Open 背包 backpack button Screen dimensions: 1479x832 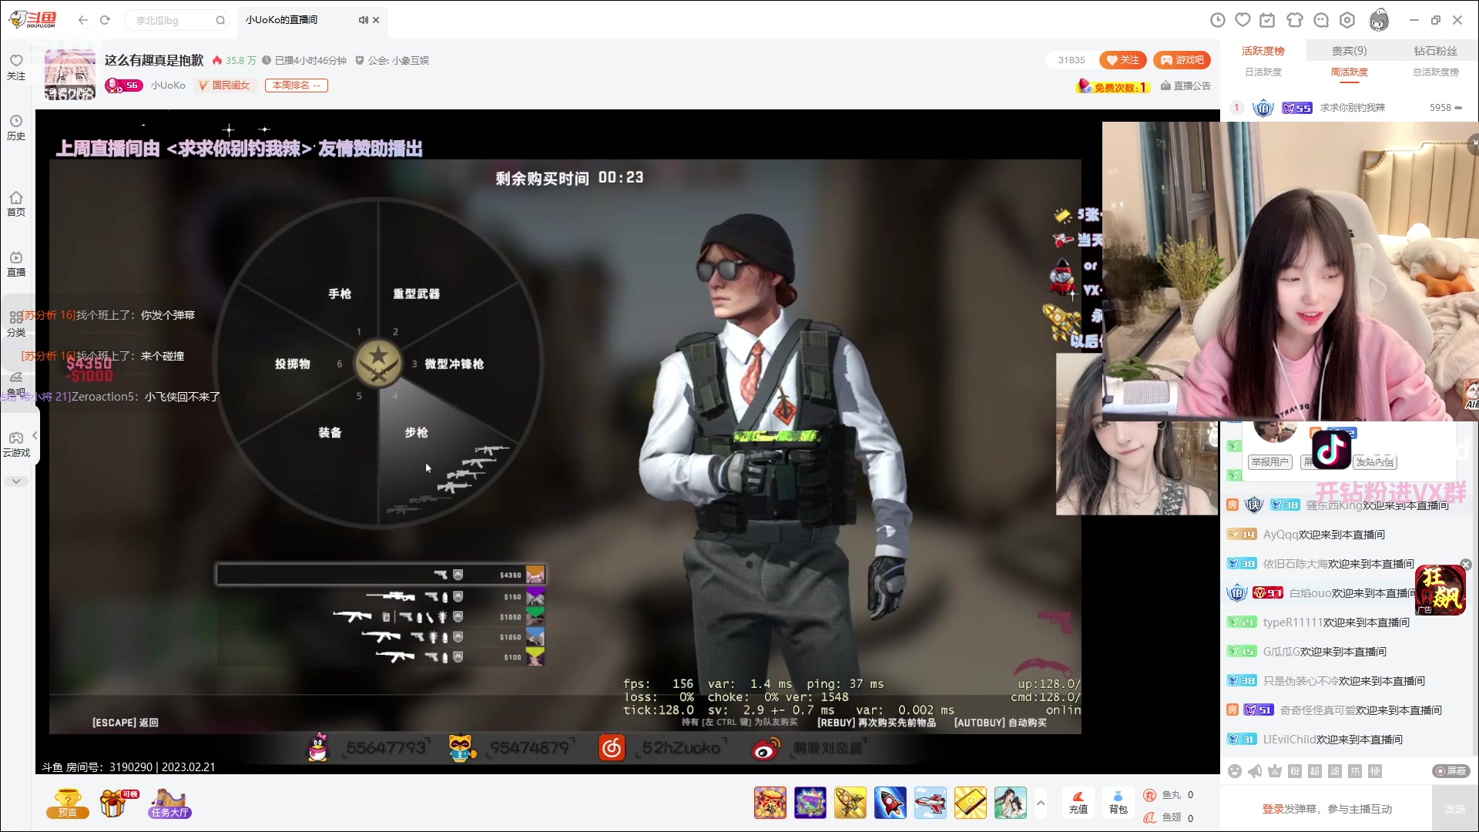pos(1118,803)
